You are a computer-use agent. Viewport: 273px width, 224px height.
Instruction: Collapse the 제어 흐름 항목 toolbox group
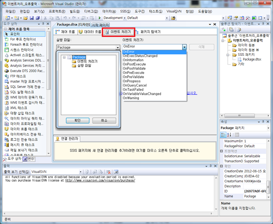click(5, 29)
